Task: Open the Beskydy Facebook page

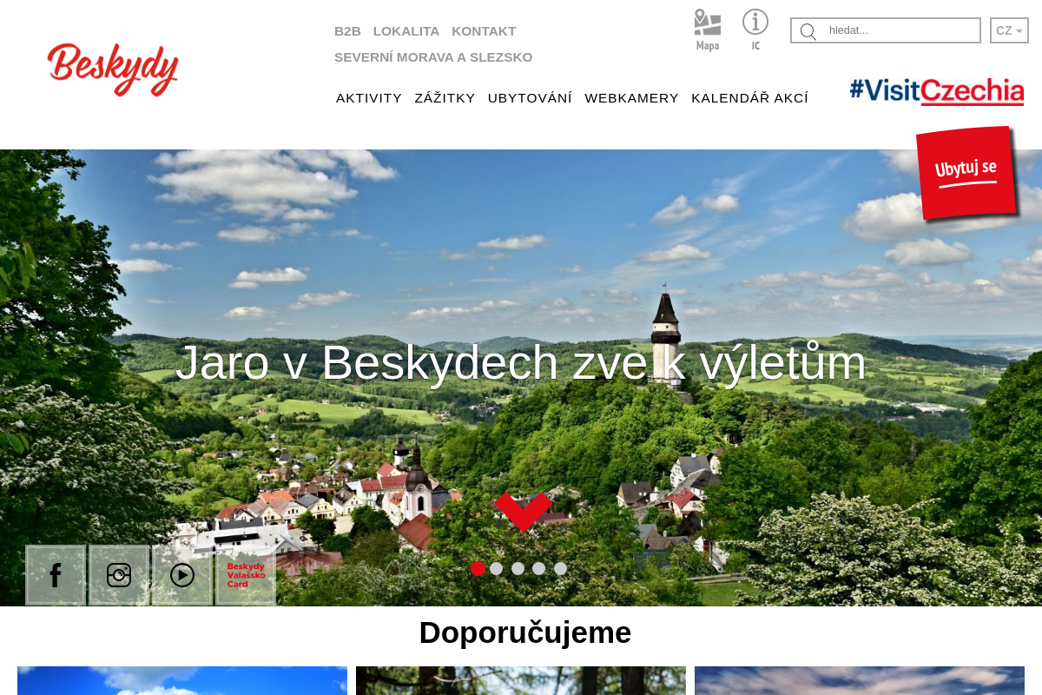Action: coord(55,574)
